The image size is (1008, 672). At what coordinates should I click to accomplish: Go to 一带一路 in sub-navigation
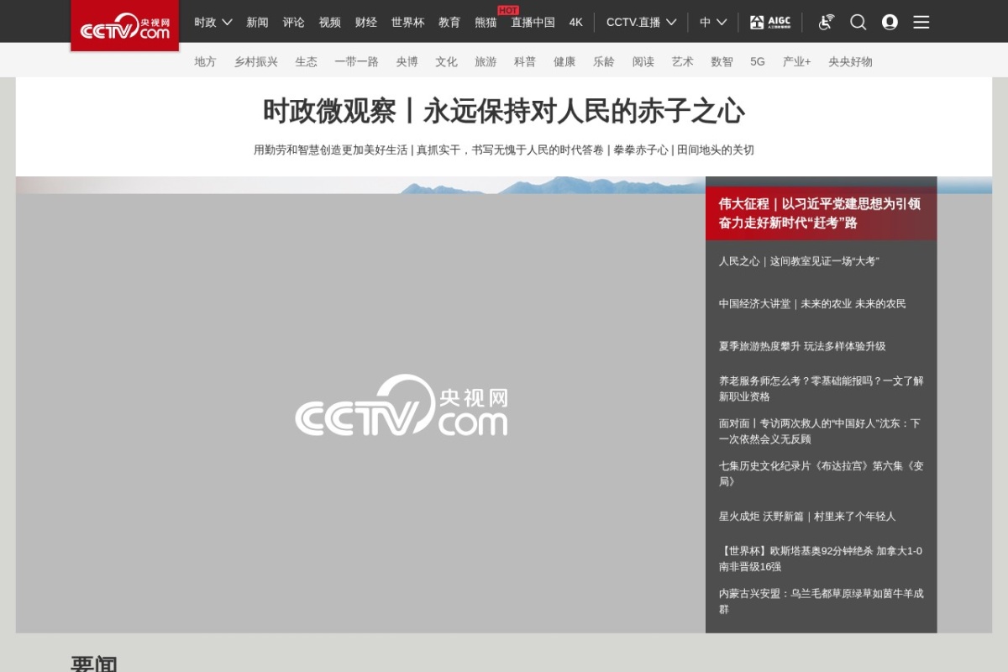[x=356, y=61]
